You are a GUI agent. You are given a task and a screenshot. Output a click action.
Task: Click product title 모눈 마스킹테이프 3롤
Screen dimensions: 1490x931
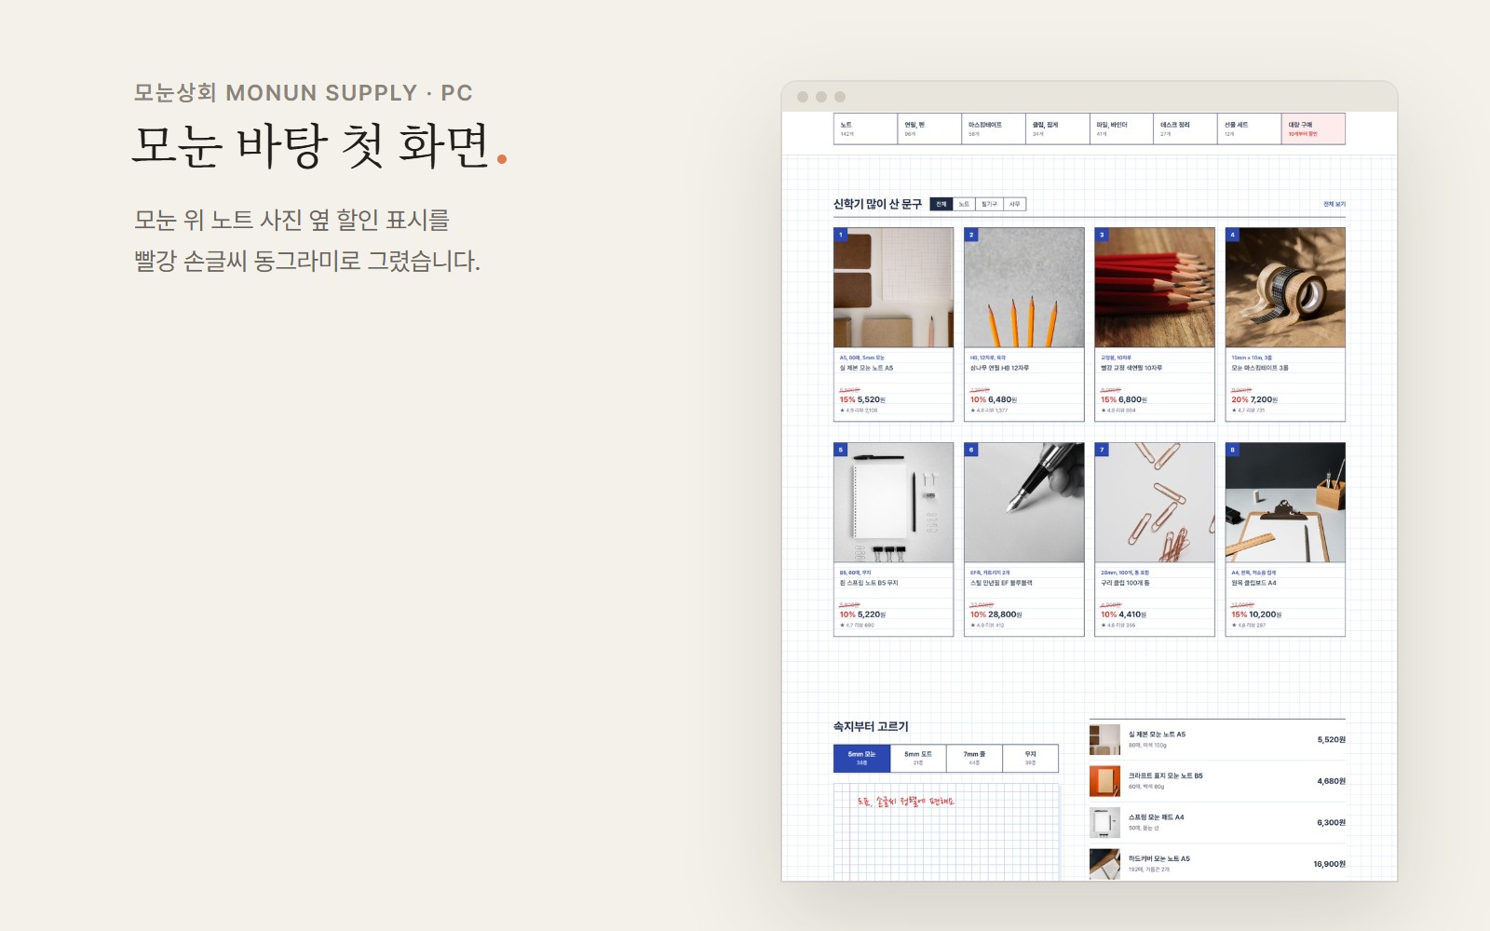tap(1260, 368)
